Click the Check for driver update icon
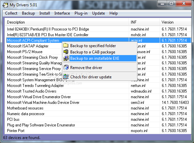Image resolution: width=194 pixels, height=143 pixels. click(x=66, y=77)
